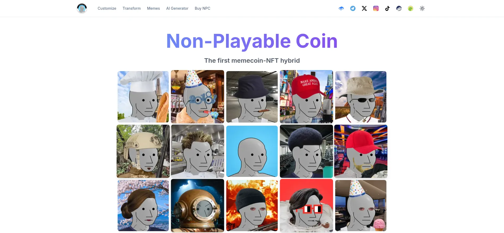Viewport: 504px width, 233px height.
Task: Open the Telegram channel icon
Action: pyautogui.click(x=353, y=8)
